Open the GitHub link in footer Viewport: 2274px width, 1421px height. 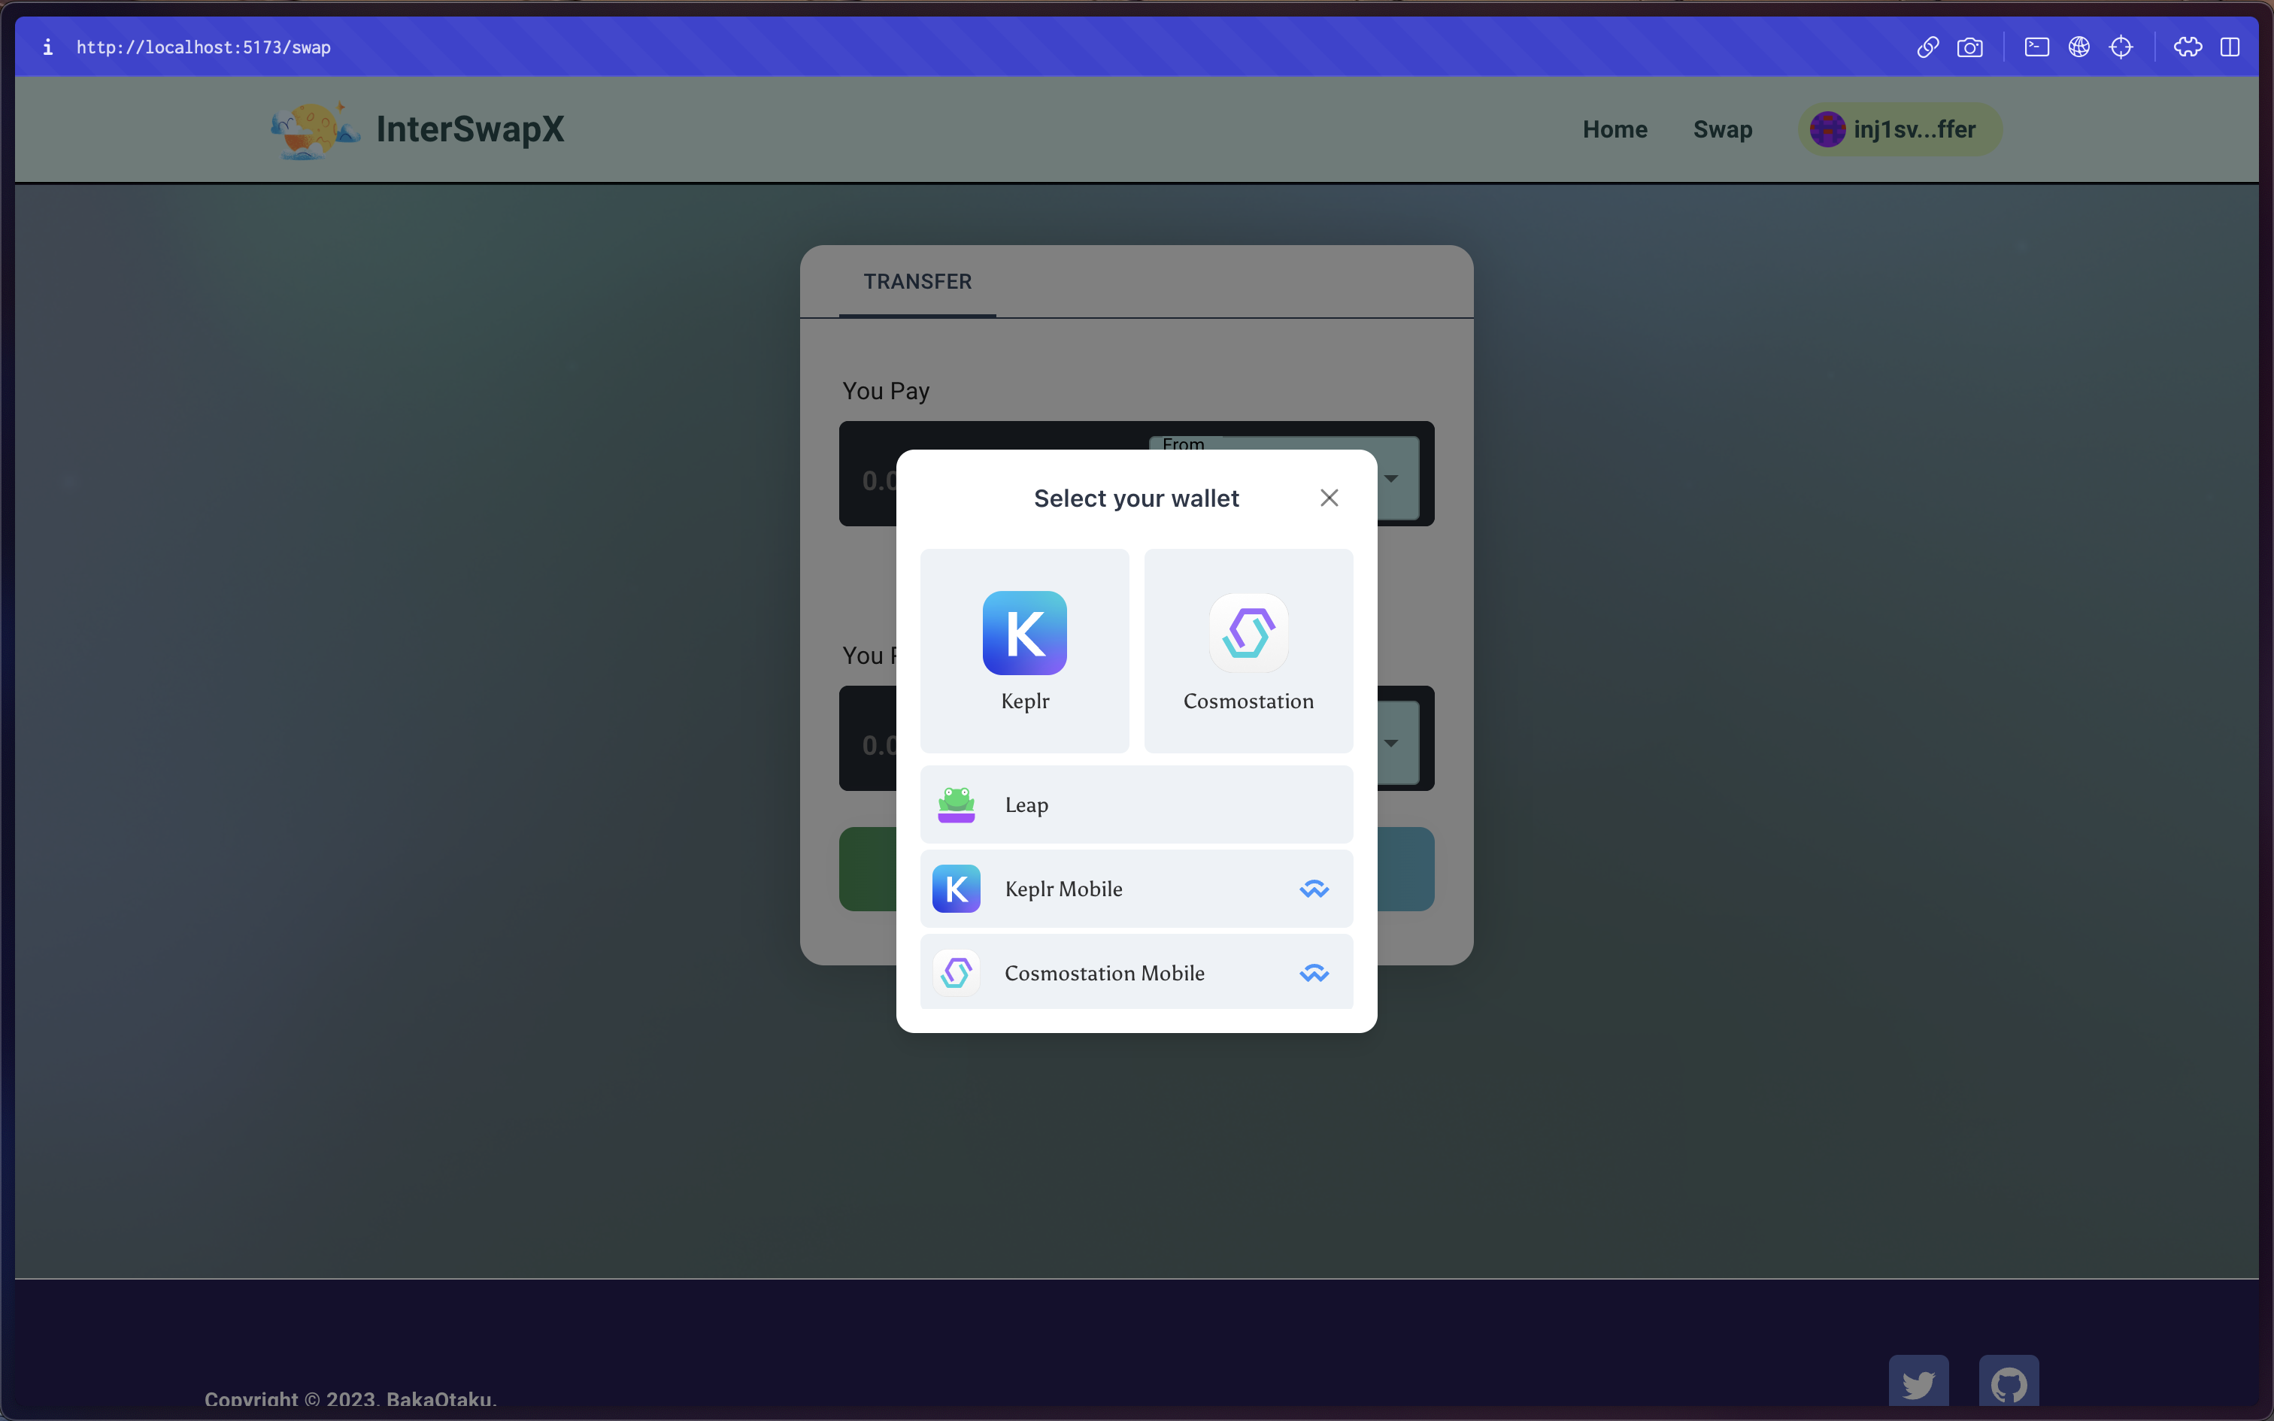tap(2008, 1383)
